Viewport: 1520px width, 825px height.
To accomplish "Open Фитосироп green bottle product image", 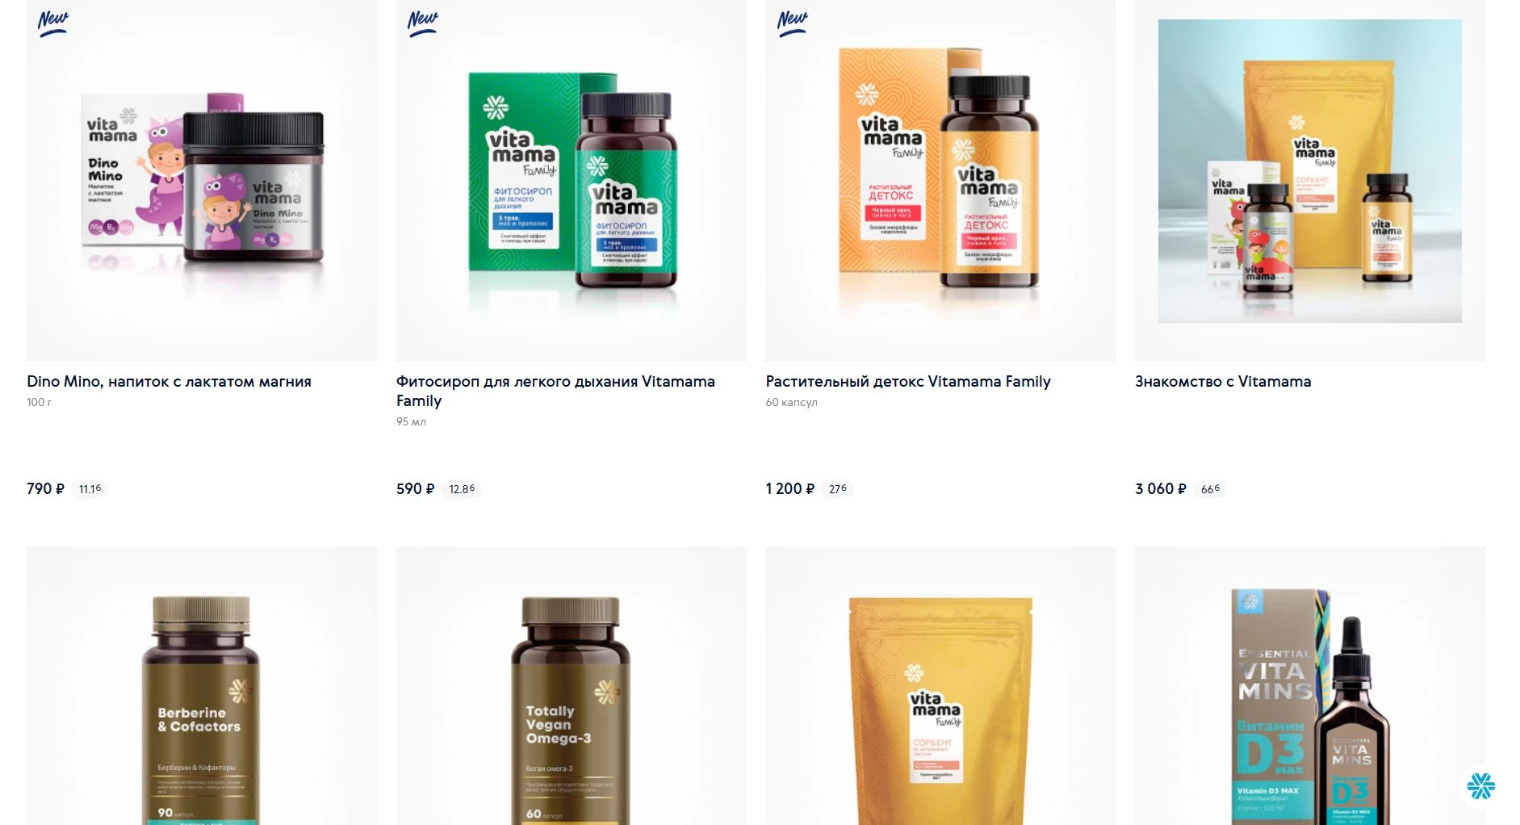I will (x=572, y=181).
